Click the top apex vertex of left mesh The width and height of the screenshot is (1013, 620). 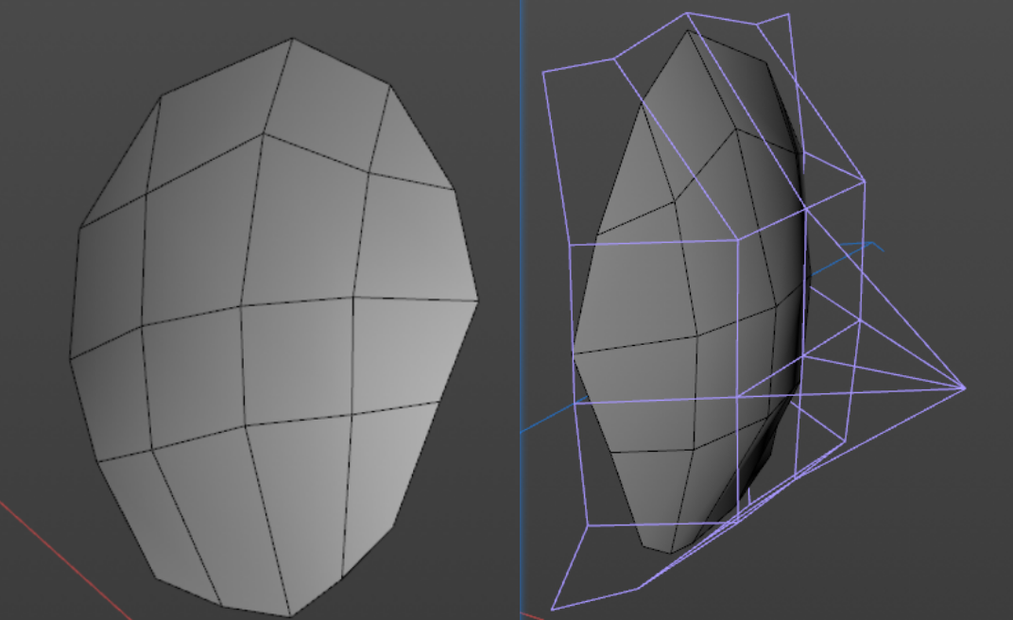[x=292, y=39]
